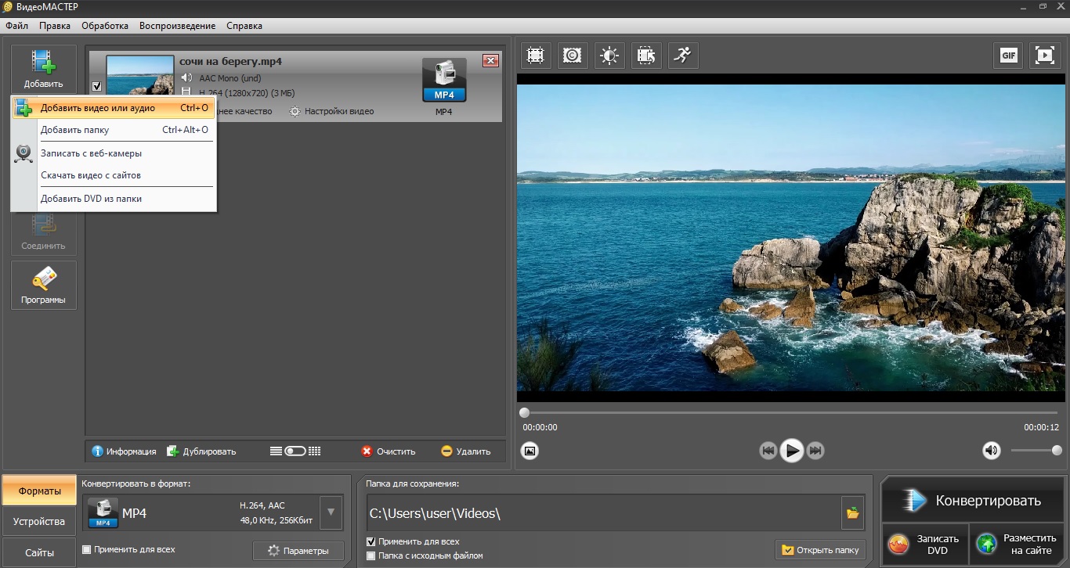Click the volume slider handle
Screen dimensions: 1070x568
pos(1057,451)
